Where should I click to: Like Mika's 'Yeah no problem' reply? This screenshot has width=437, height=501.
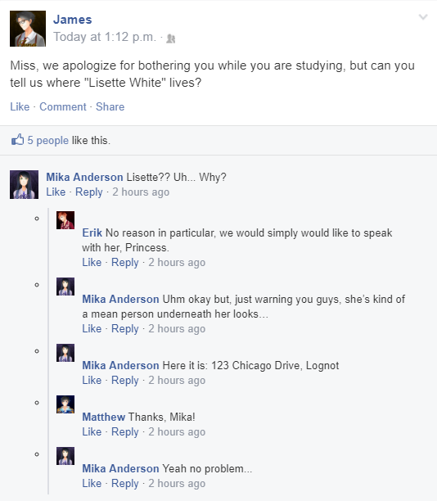[x=92, y=484]
